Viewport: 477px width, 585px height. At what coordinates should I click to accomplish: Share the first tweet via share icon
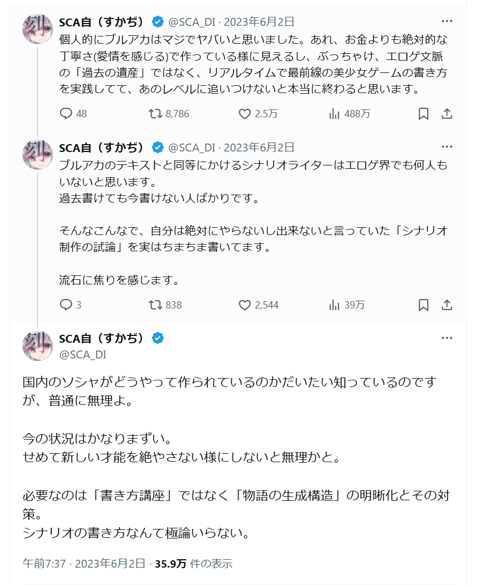tap(447, 114)
